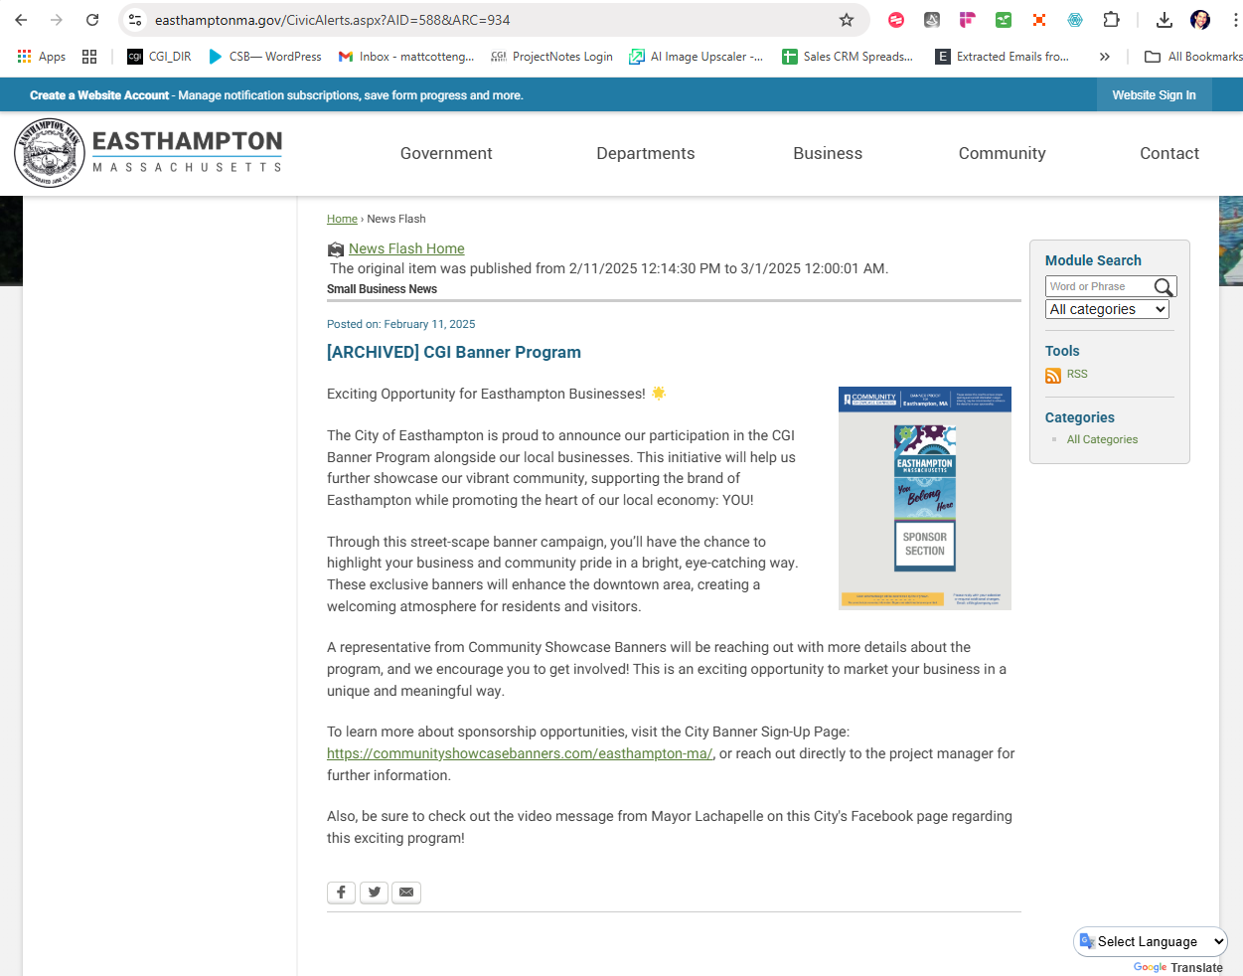This screenshot has height=976, width=1243.
Task: Open the AI Image Upscaler bookmark
Action: click(697, 57)
